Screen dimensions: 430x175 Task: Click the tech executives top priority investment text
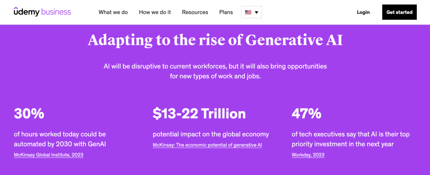point(350,139)
